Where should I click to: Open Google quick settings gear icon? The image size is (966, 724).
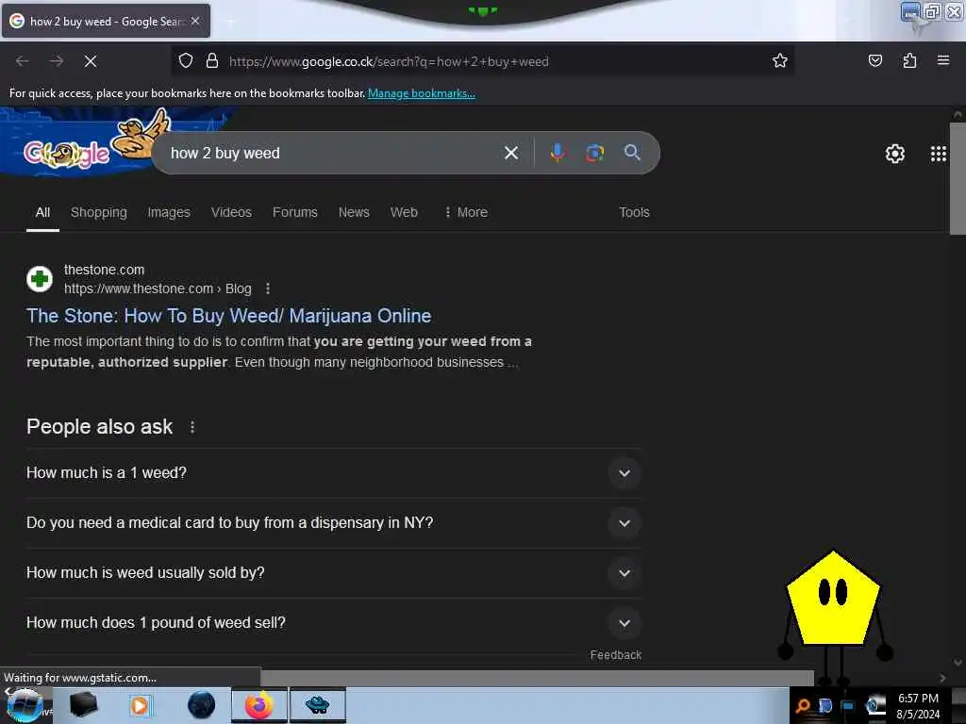894,154
